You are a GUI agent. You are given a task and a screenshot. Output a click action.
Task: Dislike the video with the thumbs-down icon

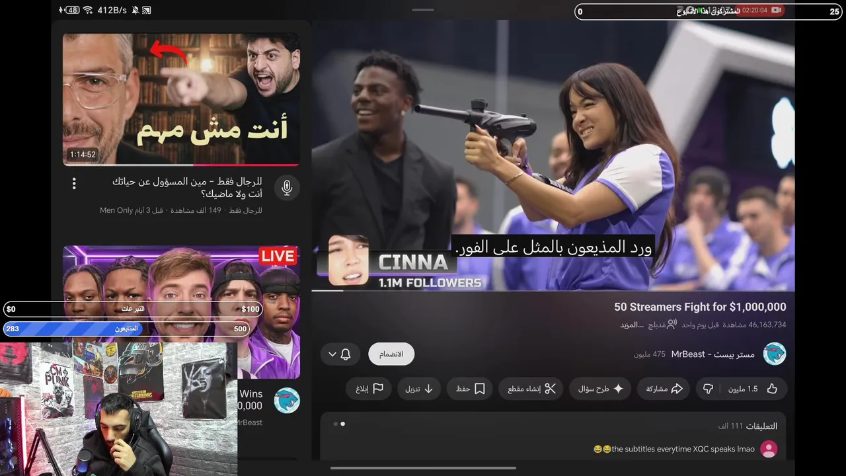tap(709, 389)
